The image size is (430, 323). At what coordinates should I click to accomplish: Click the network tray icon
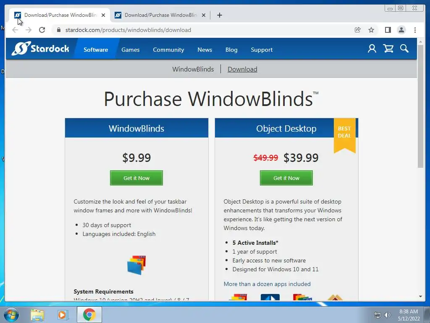[378, 315]
